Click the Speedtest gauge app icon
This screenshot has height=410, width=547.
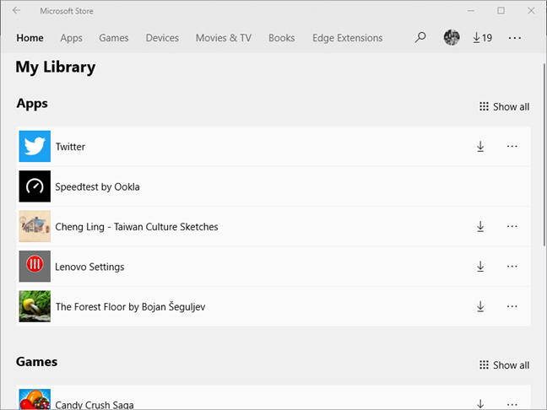click(x=35, y=186)
